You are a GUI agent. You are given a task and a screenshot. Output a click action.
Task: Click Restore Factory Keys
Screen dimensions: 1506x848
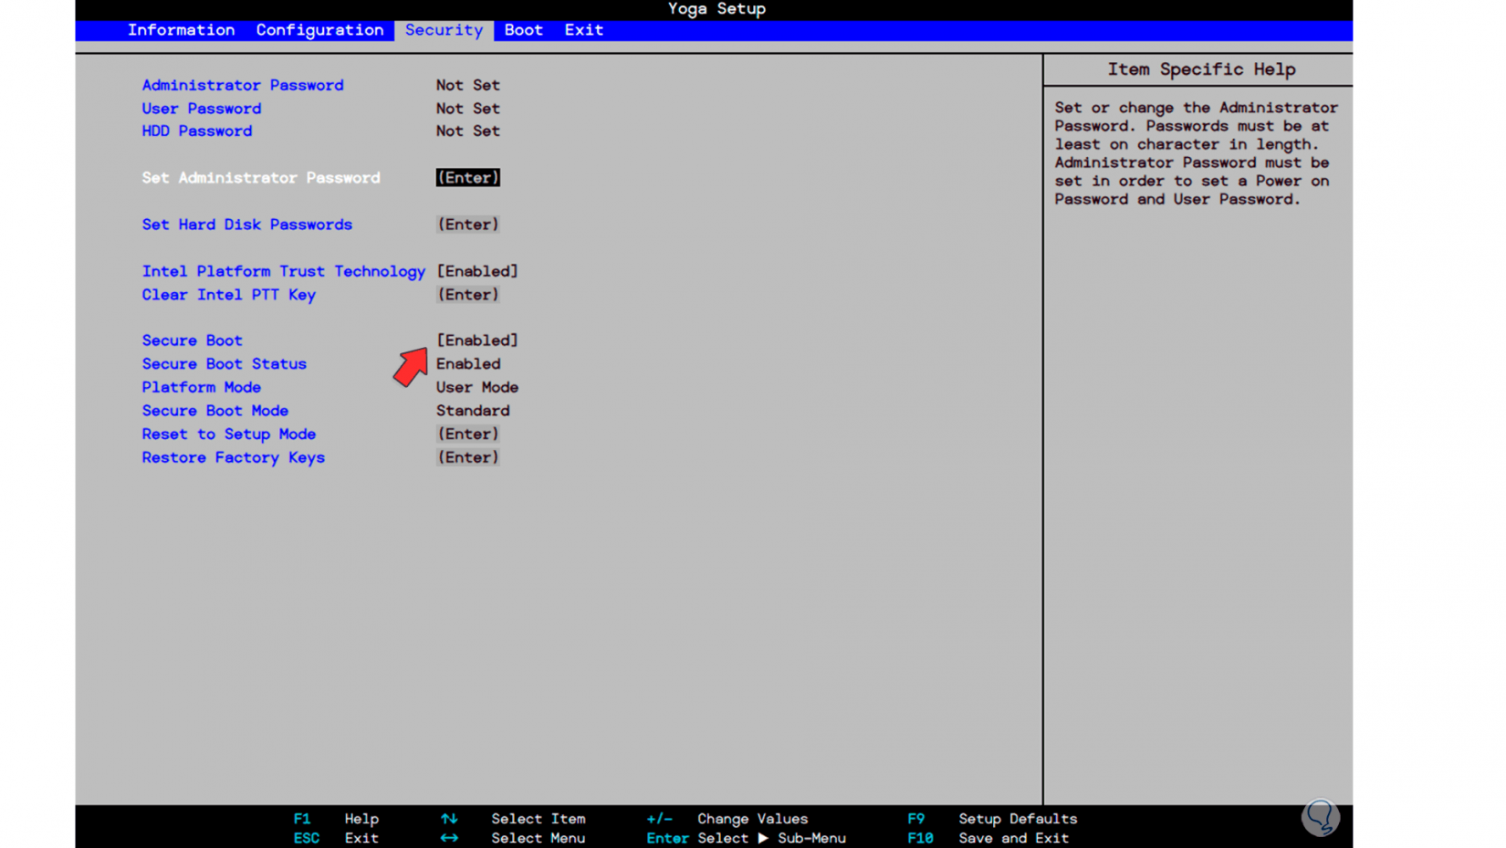233,457
